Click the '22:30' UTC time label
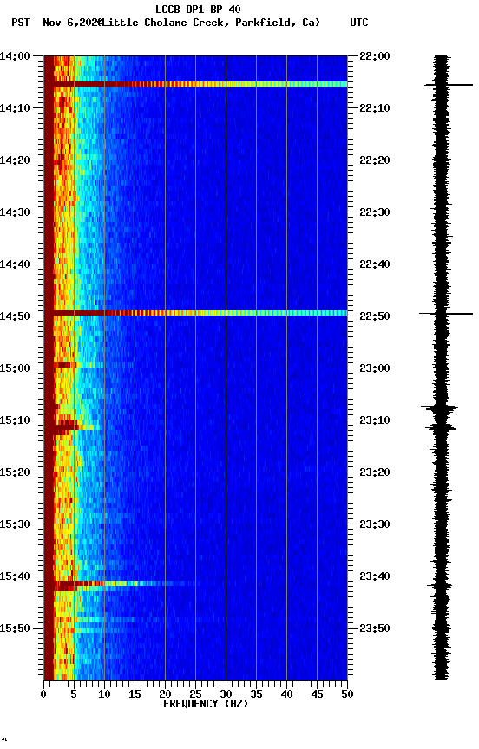The height and width of the screenshot is (749, 479). click(375, 212)
